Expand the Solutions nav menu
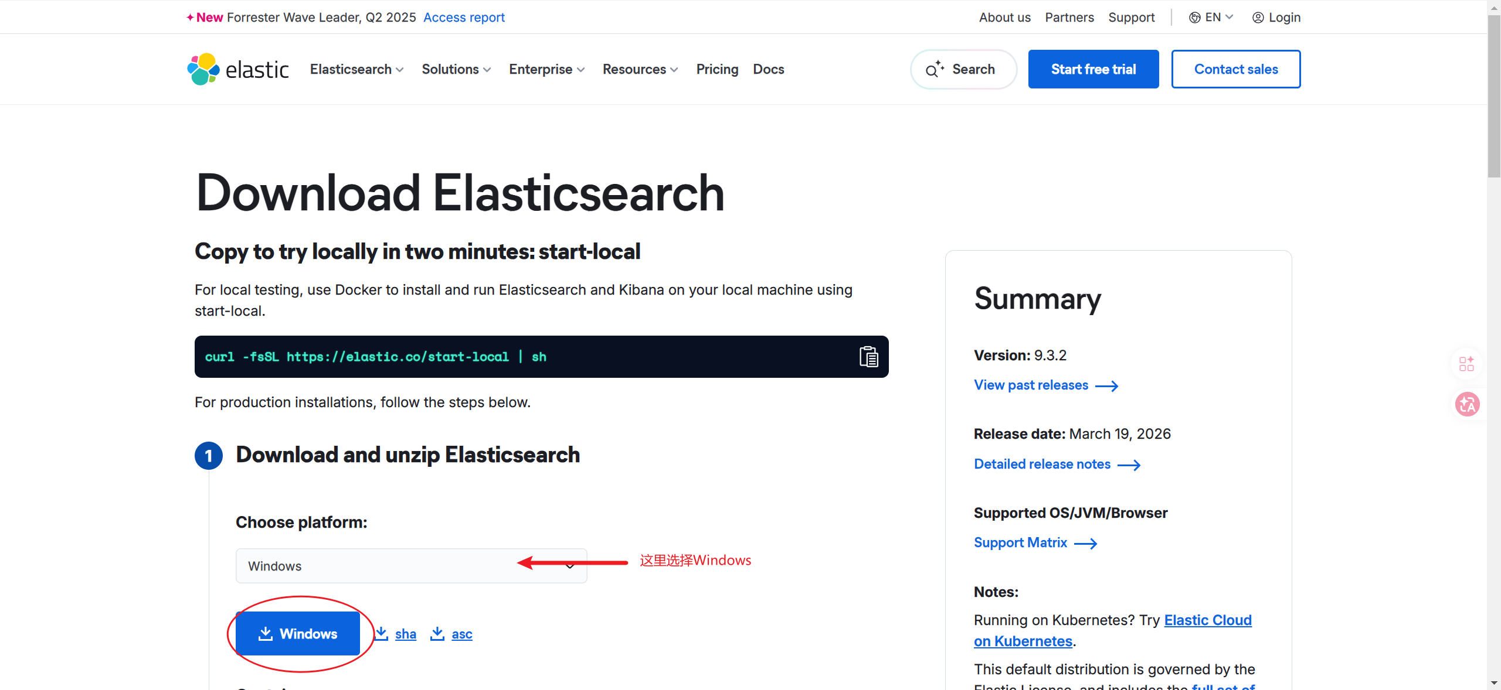1501x690 pixels. pos(456,69)
